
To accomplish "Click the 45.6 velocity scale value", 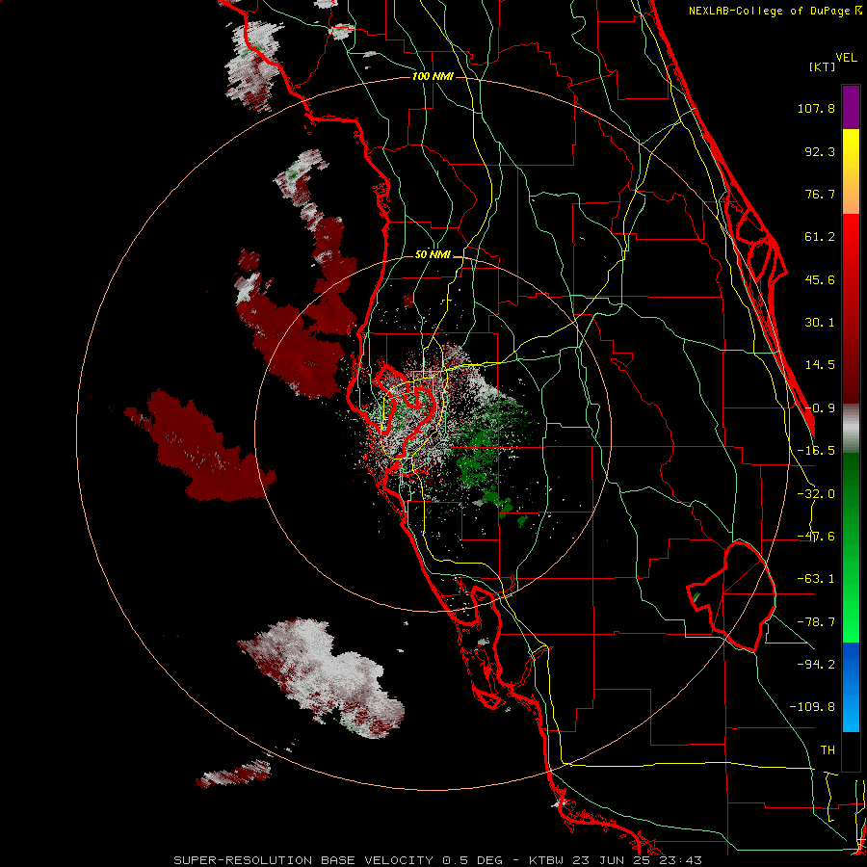I will pyautogui.click(x=820, y=279).
